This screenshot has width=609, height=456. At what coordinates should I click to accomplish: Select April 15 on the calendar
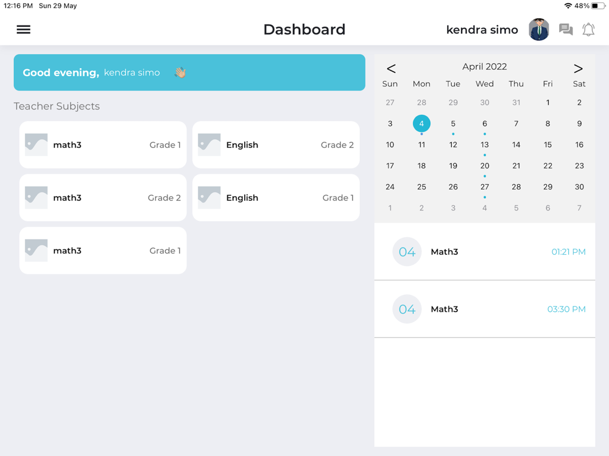(547, 145)
